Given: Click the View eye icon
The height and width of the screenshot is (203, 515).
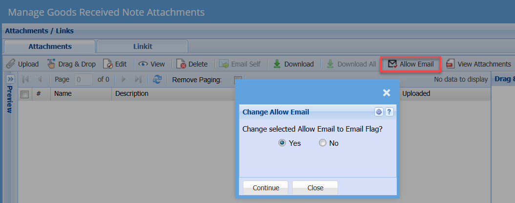Looking at the screenshot, I should point(143,64).
